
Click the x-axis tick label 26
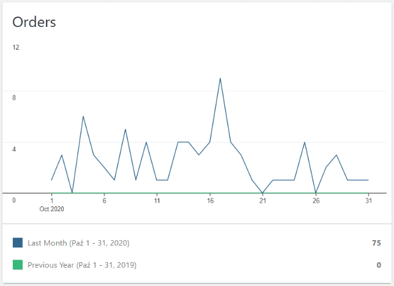(316, 200)
